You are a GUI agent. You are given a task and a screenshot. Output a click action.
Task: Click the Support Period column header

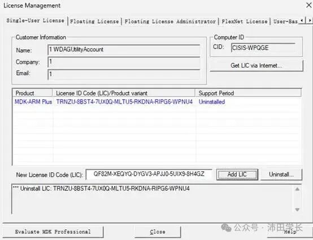pyautogui.click(x=248, y=93)
